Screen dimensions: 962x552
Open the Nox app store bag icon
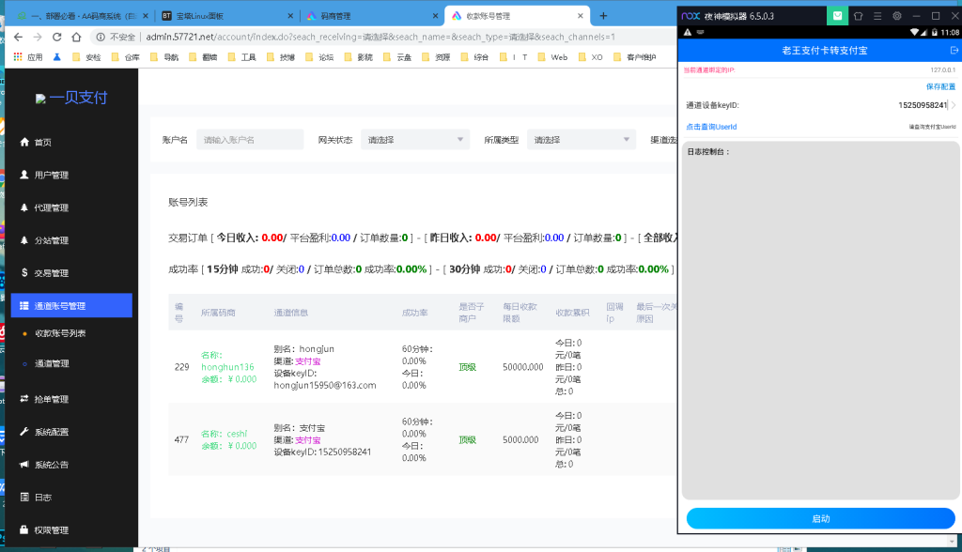(x=836, y=16)
